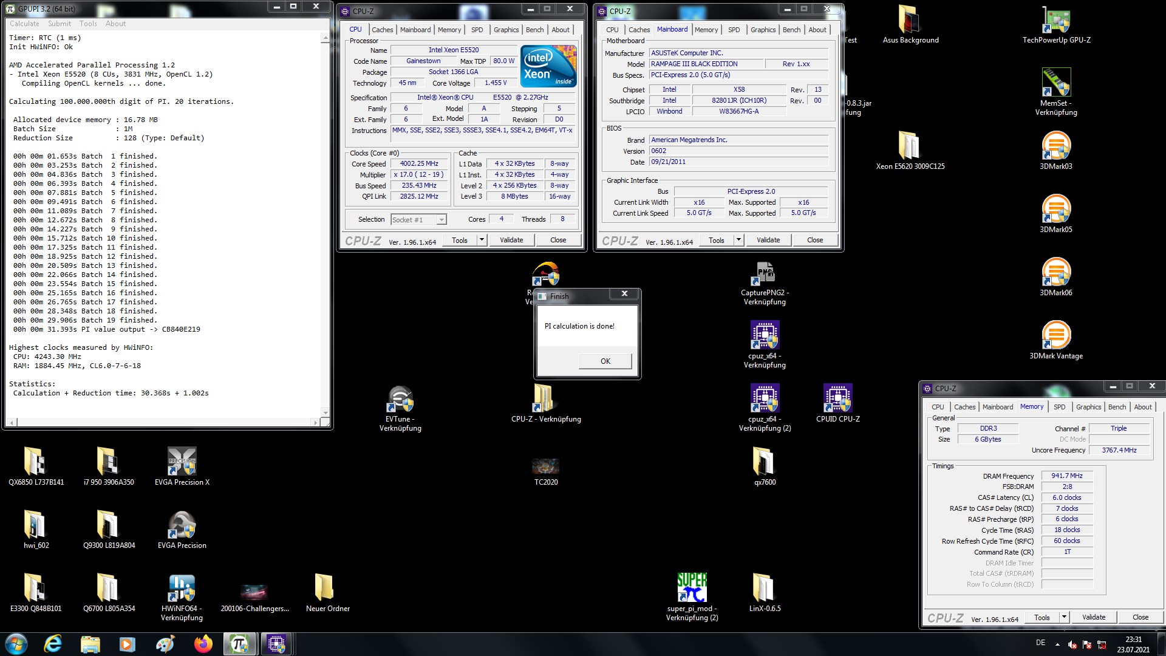Select Bench tab in first CPU-Z window
This screenshot has width=1166, height=656.
point(534,30)
